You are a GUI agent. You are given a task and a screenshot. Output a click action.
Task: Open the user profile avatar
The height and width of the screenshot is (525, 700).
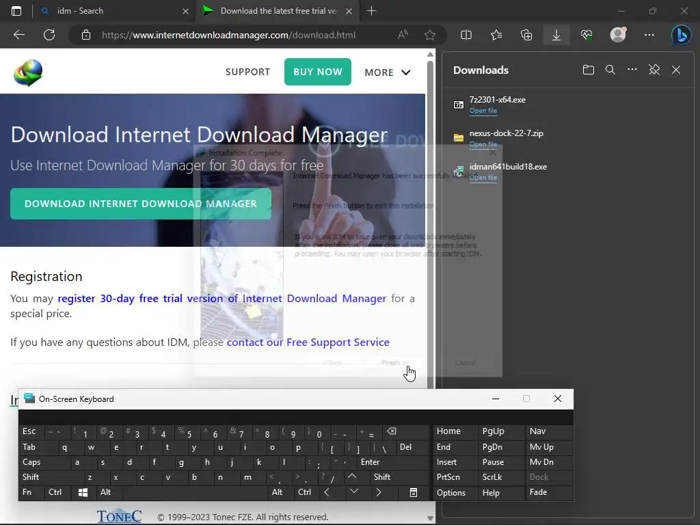618,35
